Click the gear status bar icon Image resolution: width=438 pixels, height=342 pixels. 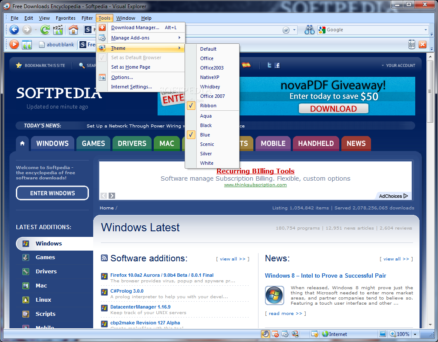coord(285,334)
